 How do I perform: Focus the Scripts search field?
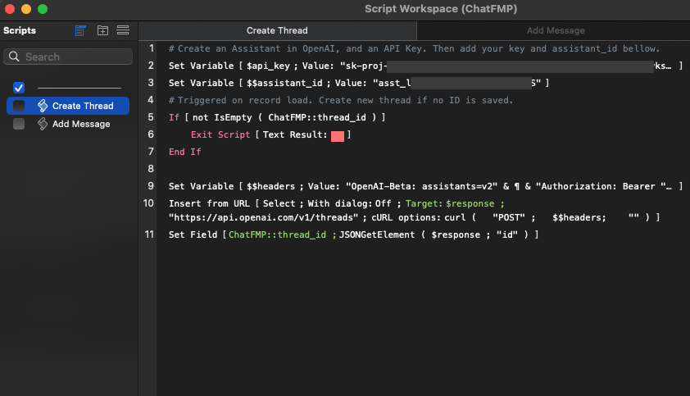pos(74,57)
